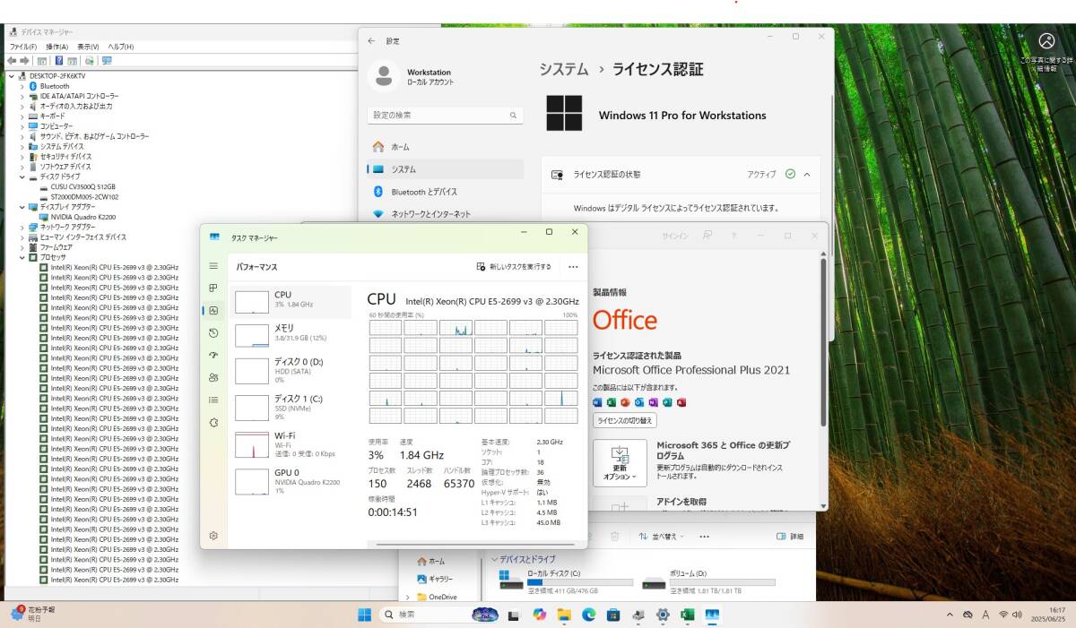
Task: Expand the キーボード node in Device Manager
Action: (22, 116)
